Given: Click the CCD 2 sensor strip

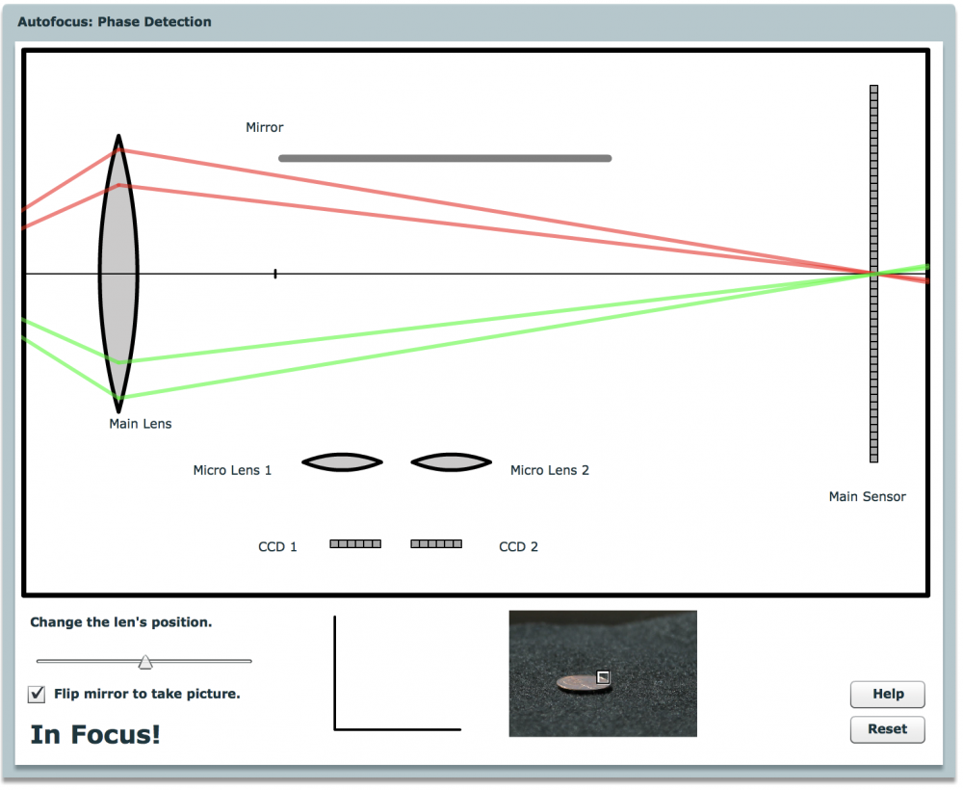Looking at the screenshot, I should [436, 543].
